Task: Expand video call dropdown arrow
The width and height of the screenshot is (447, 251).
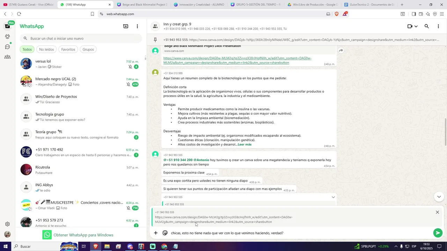Action: pyautogui.click(x=416, y=26)
